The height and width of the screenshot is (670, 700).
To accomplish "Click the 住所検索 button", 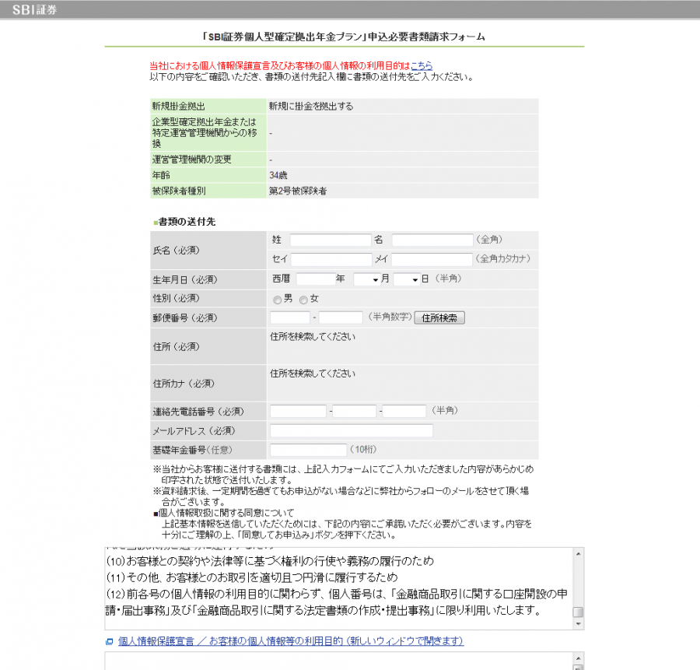I will pyautogui.click(x=439, y=317).
